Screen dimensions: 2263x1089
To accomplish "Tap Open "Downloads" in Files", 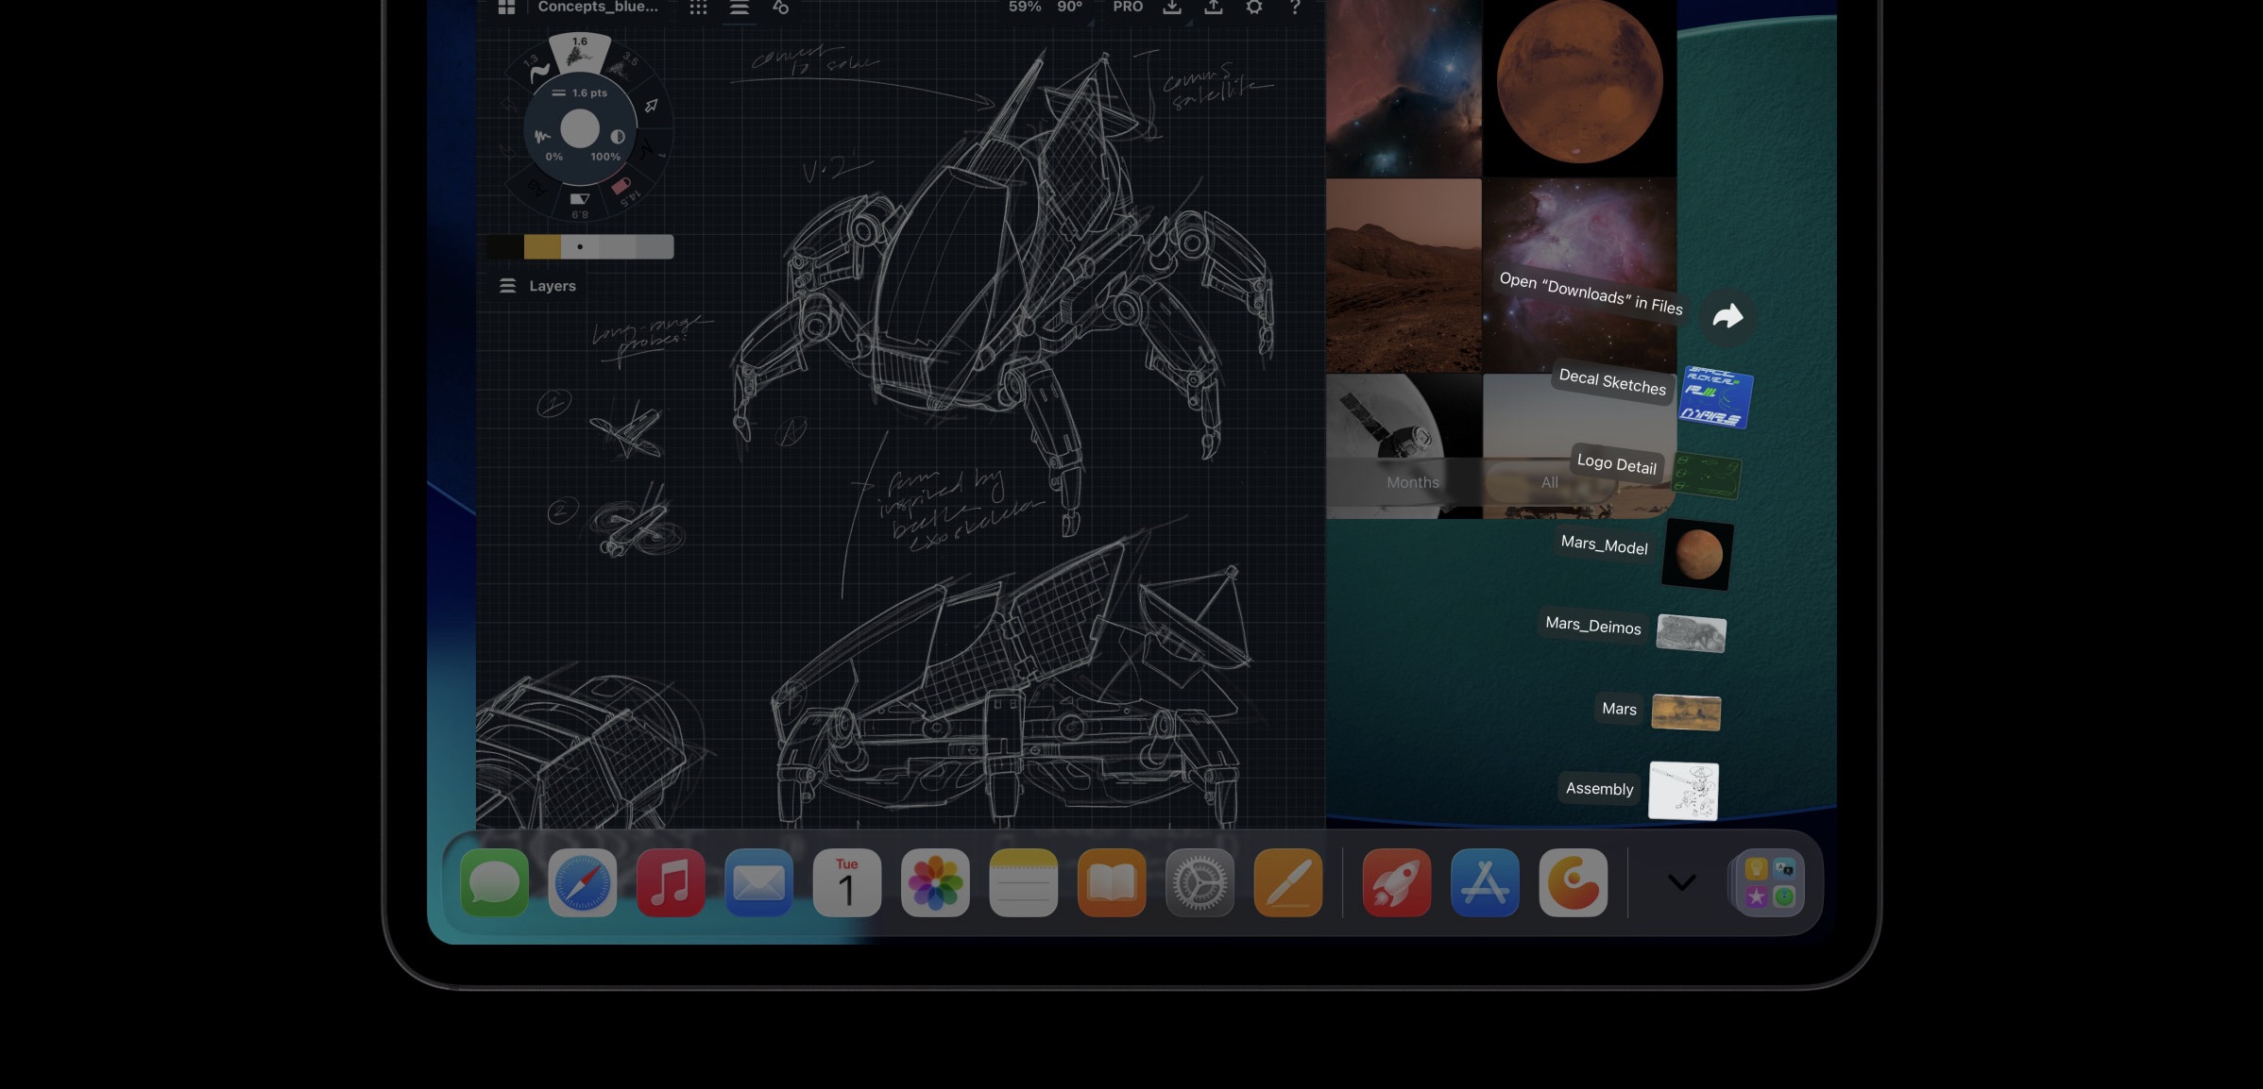I will click(1590, 294).
